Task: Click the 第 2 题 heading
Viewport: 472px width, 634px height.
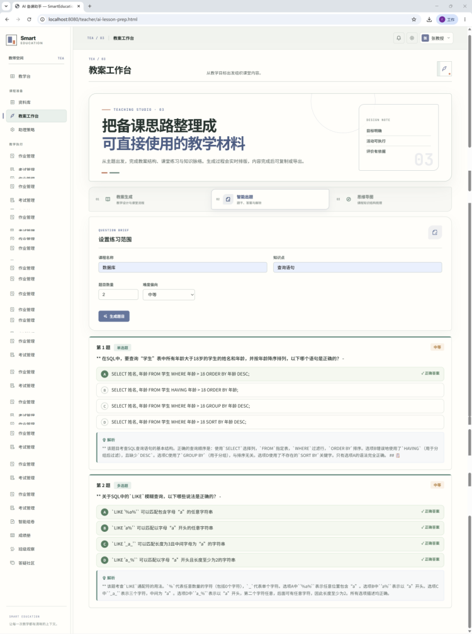Action: [x=103, y=485]
